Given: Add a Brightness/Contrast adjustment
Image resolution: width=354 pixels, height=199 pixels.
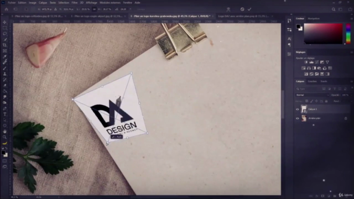Looking at the screenshot, I should coord(306,62).
